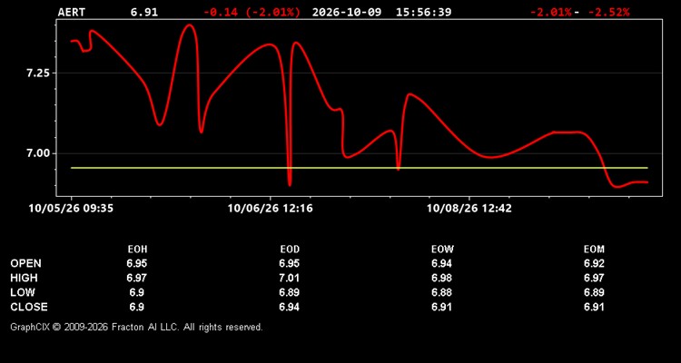
Task: Click the EOD HIGH value 7.01
Action: click(290, 278)
